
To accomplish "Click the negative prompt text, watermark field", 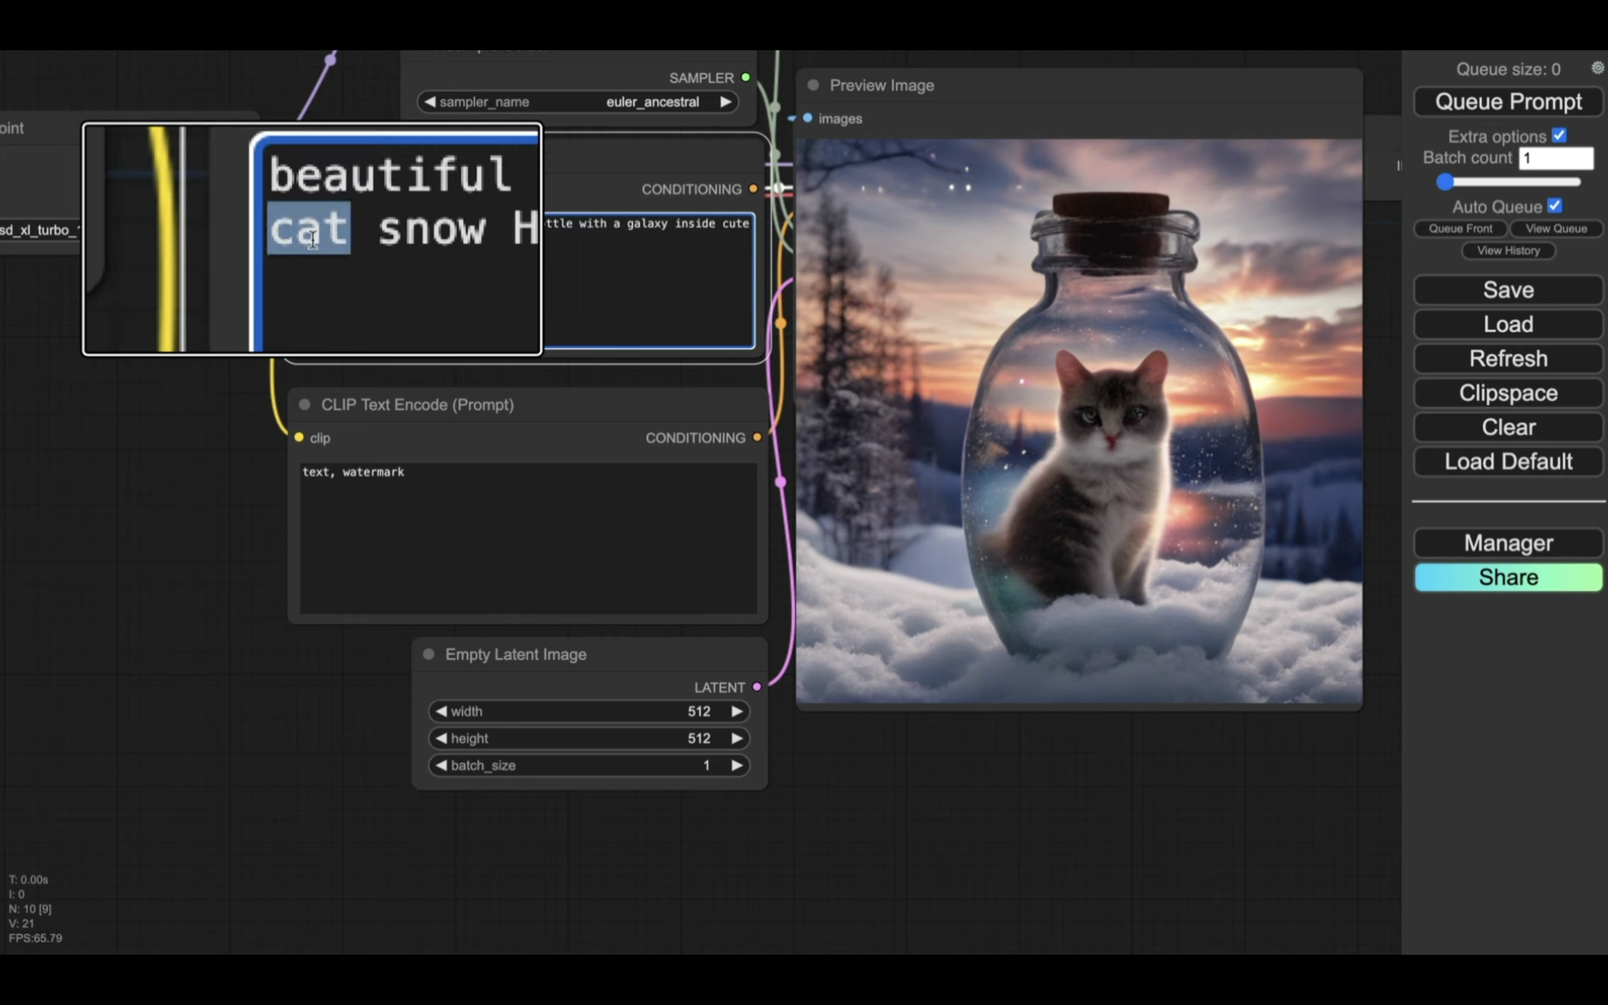I will click(528, 538).
